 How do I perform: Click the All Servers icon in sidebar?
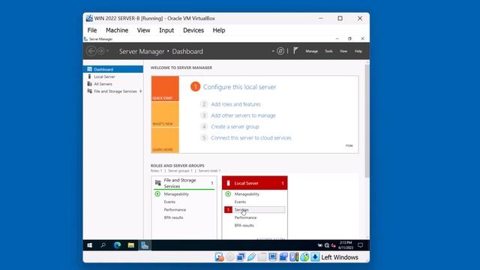coord(89,84)
